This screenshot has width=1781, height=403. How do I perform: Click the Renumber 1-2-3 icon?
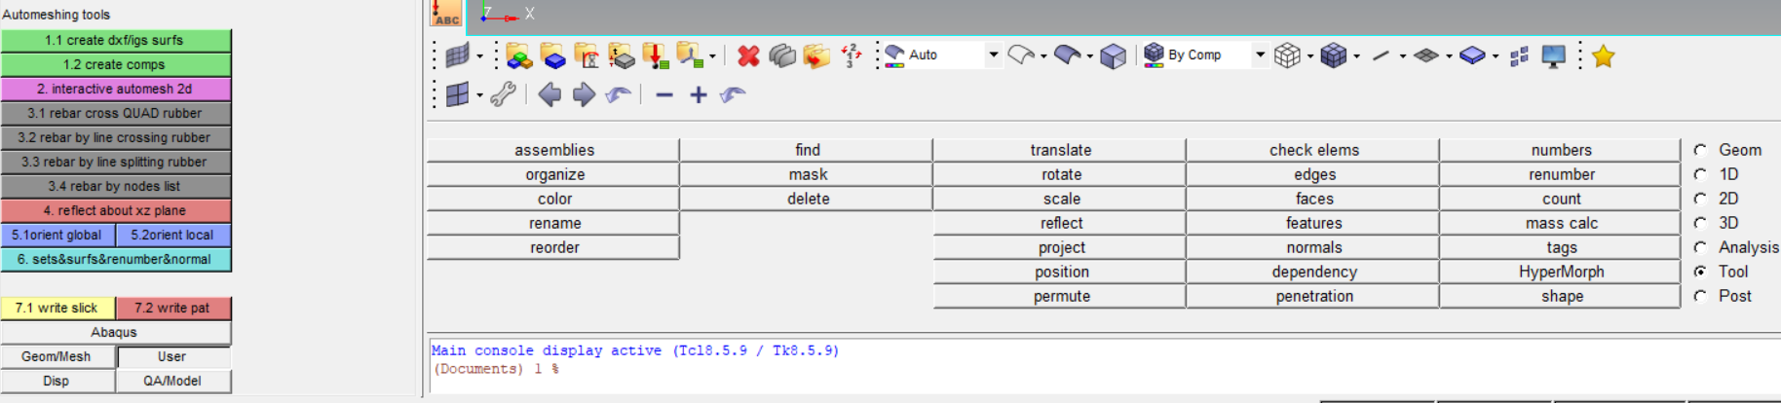(x=851, y=55)
